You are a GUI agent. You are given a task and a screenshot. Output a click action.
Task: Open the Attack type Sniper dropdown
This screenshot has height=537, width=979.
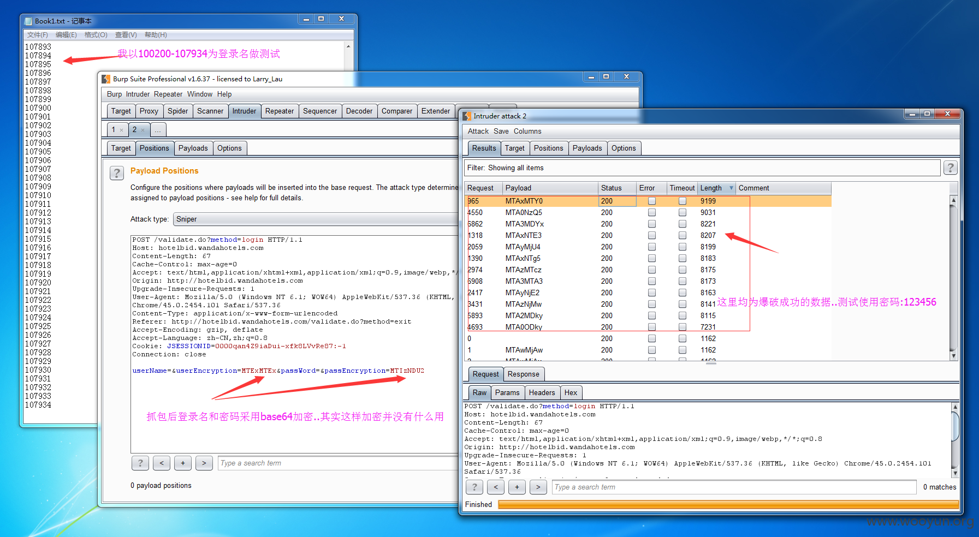coord(315,219)
